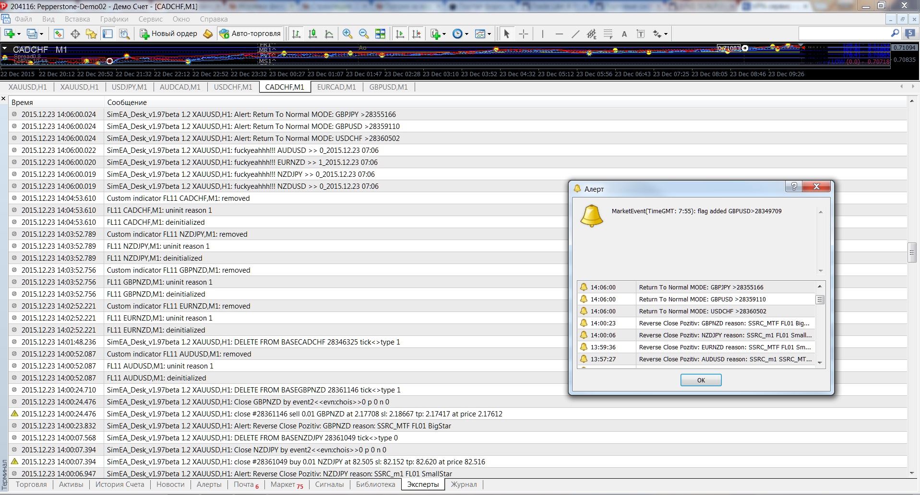Switch chart to candlesticks icon
Screen dimensions: 920x495
coord(313,34)
